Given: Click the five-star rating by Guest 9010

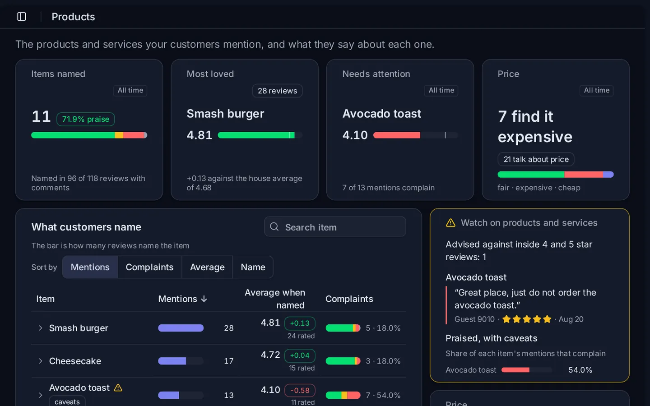Looking at the screenshot, I should point(527,319).
